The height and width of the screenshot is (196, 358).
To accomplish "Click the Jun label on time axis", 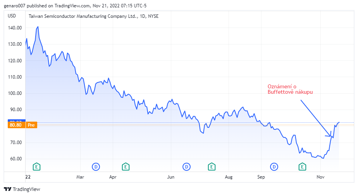I will [x=171, y=177].
